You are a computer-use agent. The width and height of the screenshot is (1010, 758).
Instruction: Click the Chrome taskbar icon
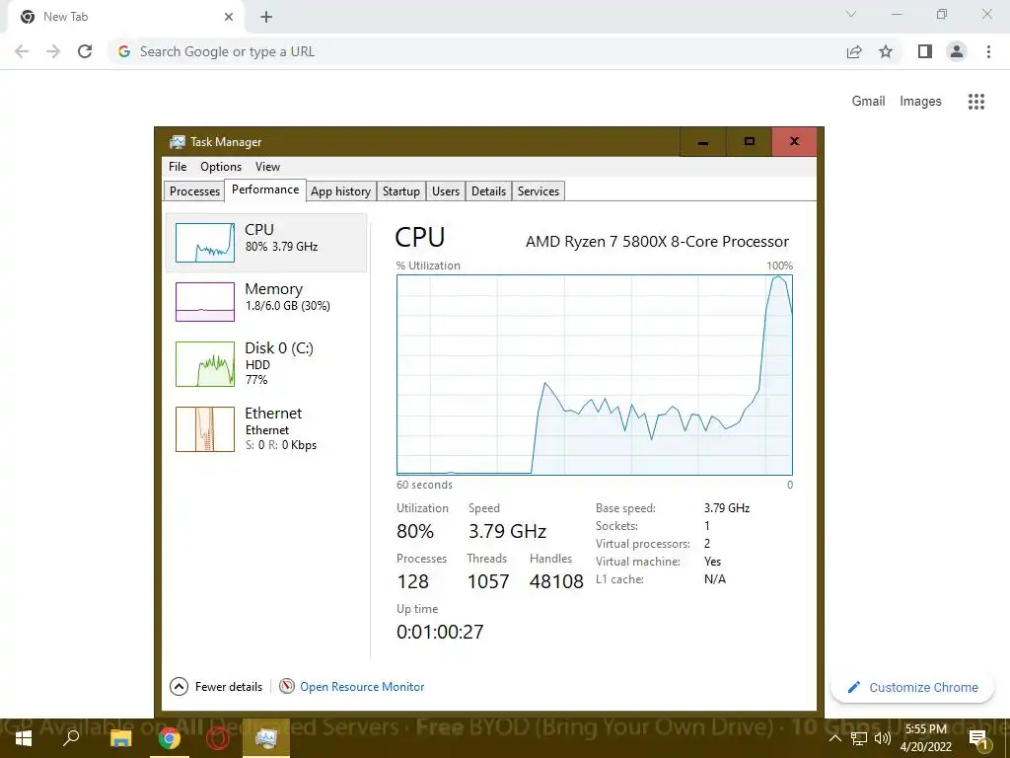click(169, 738)
